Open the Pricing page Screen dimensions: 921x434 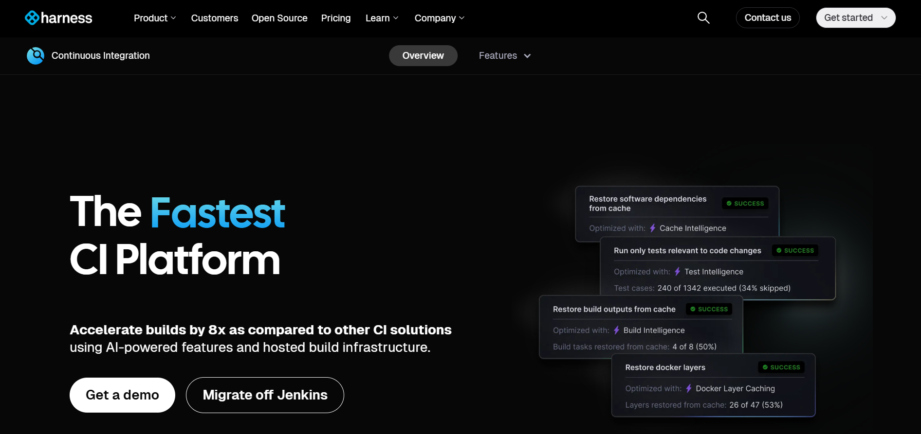coord(336,18)
